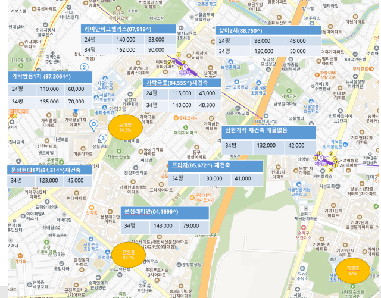
Task: Select the 현대자동차 블루핸즈 map icon
Action: [x=45, y=24]
